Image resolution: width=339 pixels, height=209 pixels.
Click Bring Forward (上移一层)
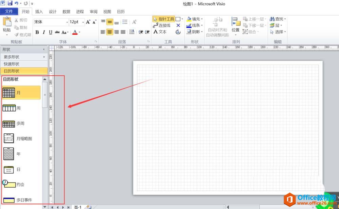[255, 19]
